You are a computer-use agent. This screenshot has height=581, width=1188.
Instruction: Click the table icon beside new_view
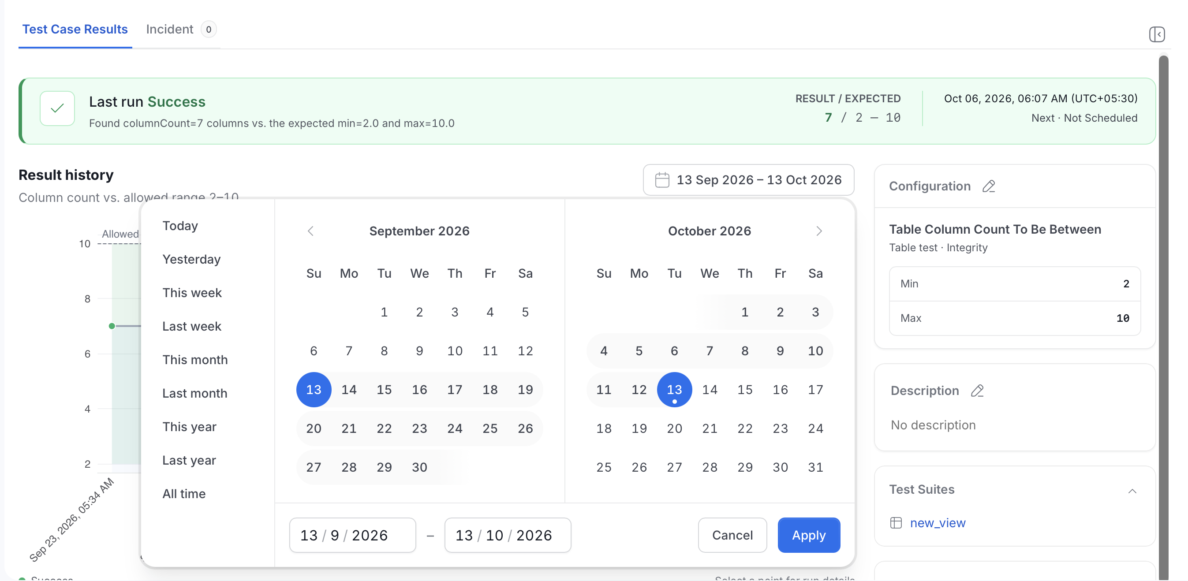pos(895,522)
